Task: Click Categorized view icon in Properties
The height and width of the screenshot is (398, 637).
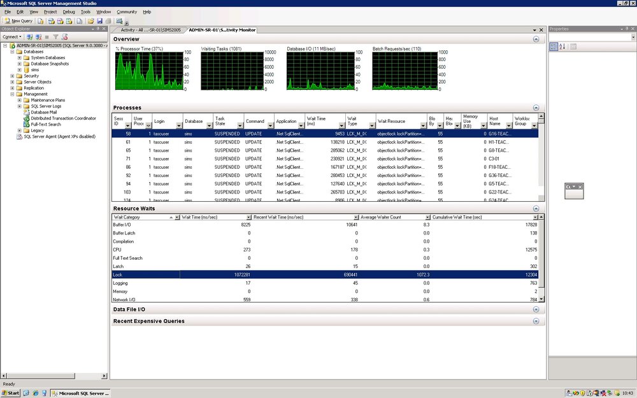Action: [x=554, y=46]
